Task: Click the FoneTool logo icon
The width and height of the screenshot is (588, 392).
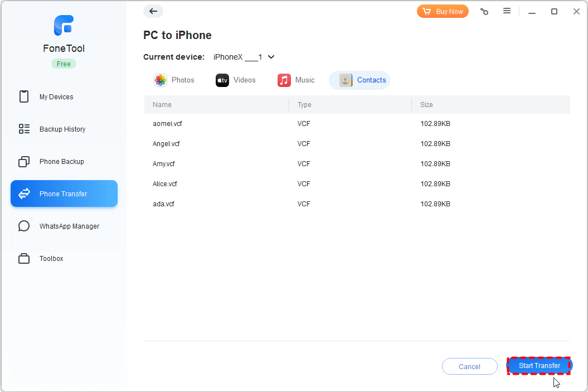Action: tap(64, 26)
